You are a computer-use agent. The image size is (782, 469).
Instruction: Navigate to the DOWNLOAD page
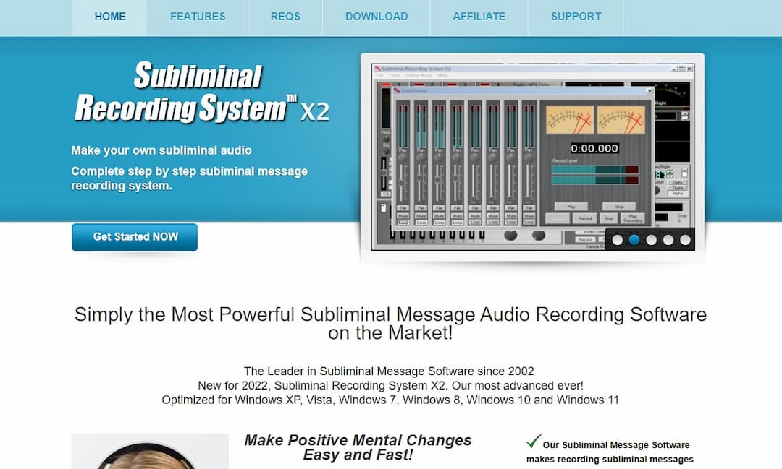377,17
